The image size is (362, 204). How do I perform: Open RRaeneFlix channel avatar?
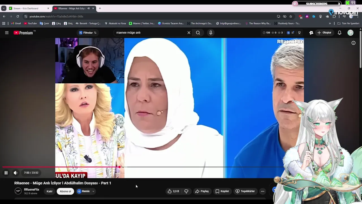tap(18, 191)
